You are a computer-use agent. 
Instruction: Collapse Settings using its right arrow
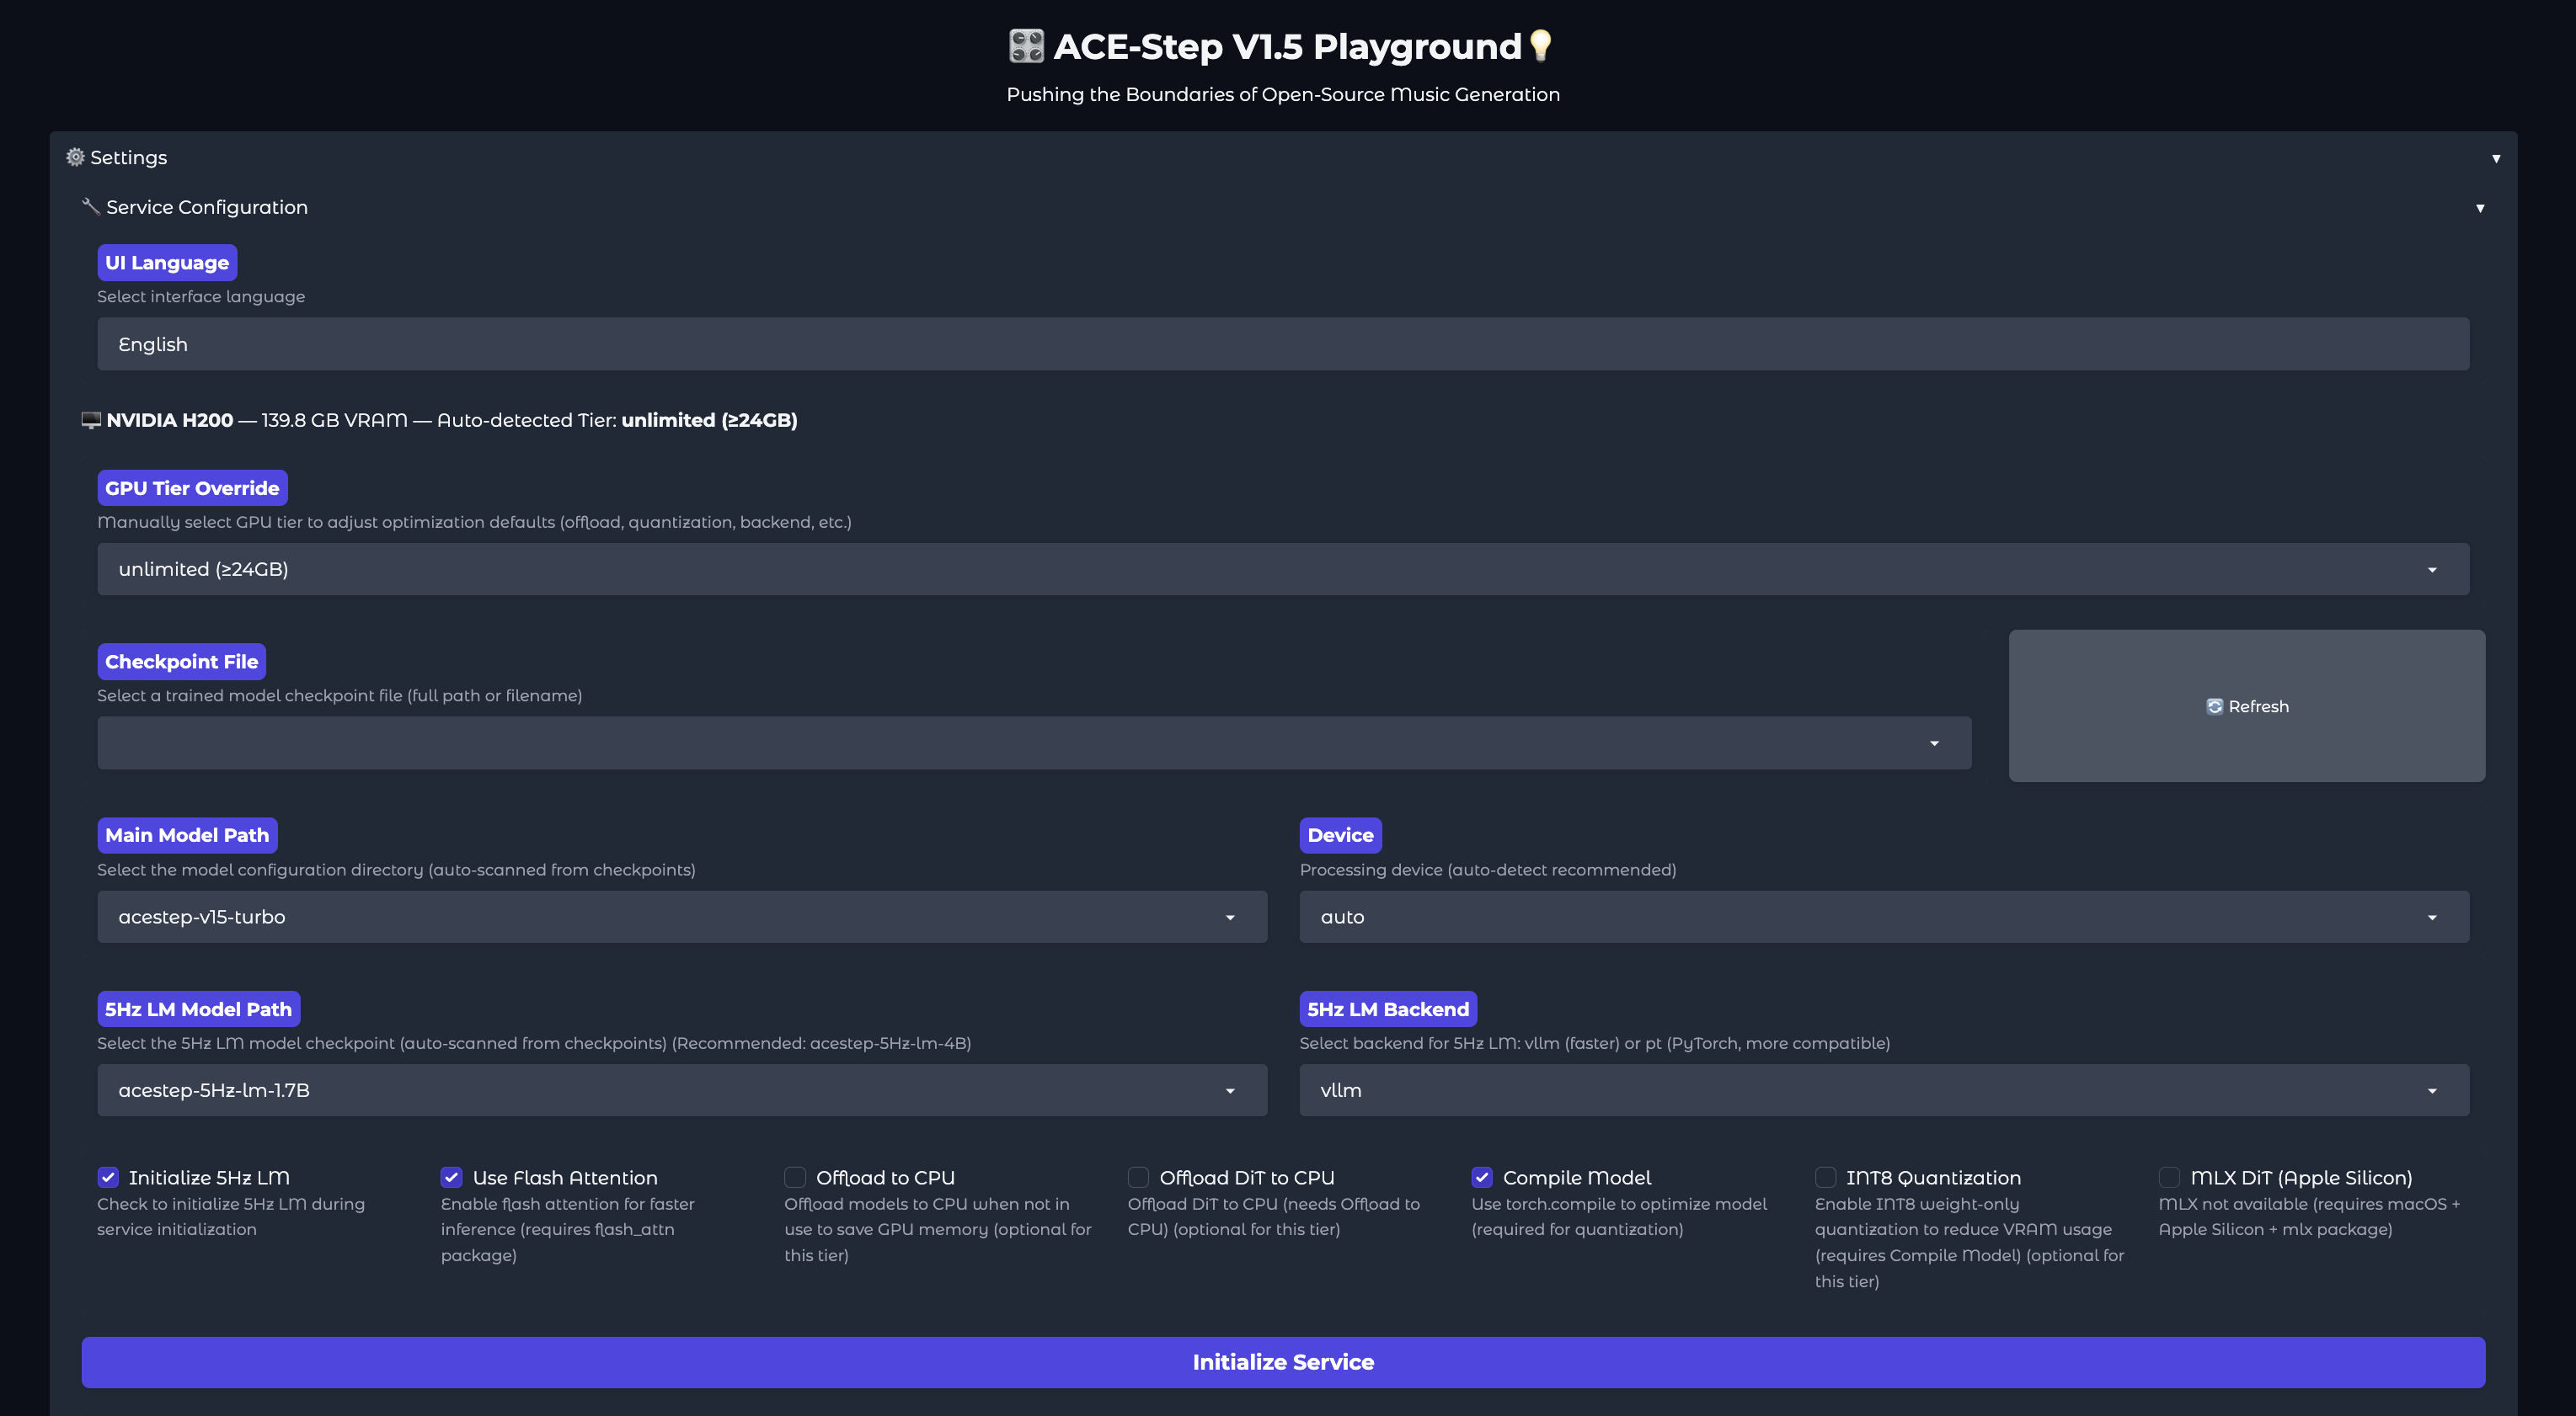2495,158
